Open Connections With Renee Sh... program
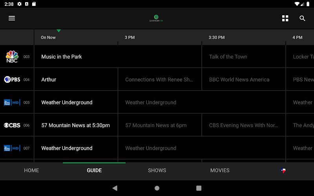The height and width of the screenshot is (196, 314). point(160,80)
